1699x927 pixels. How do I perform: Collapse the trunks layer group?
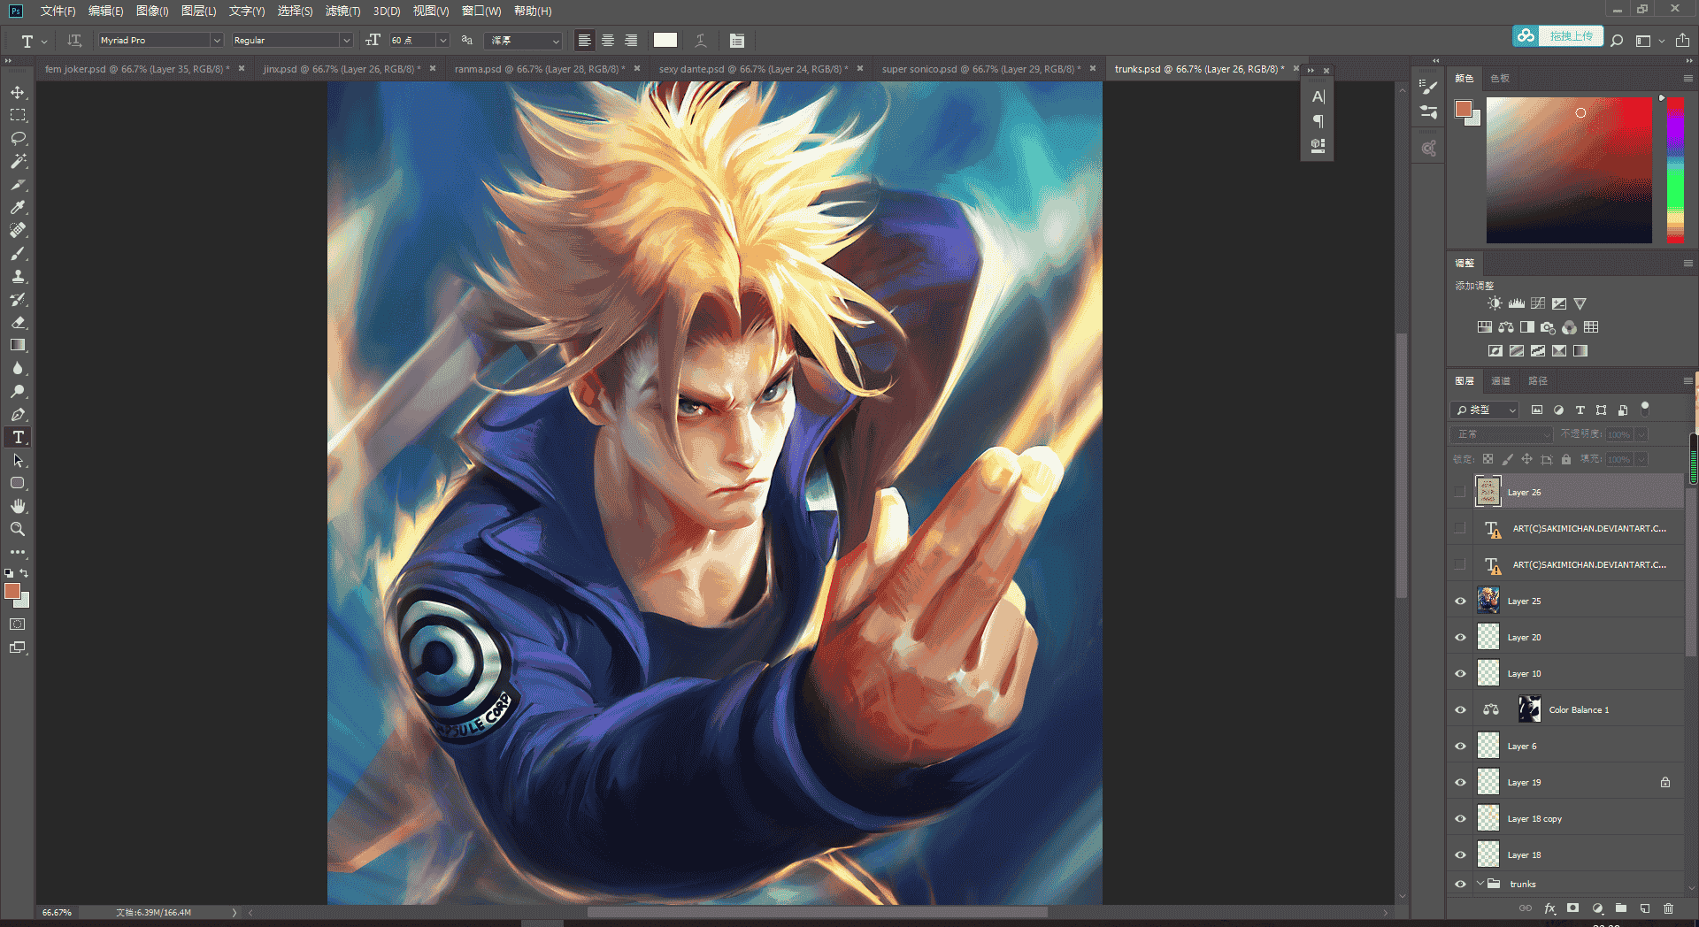[1480, 884]
